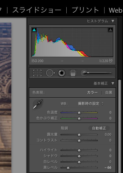The height and width of the screenshot is (173, 123).
Task: Click the 基本補正 panel title
Action: coord(101,83)
